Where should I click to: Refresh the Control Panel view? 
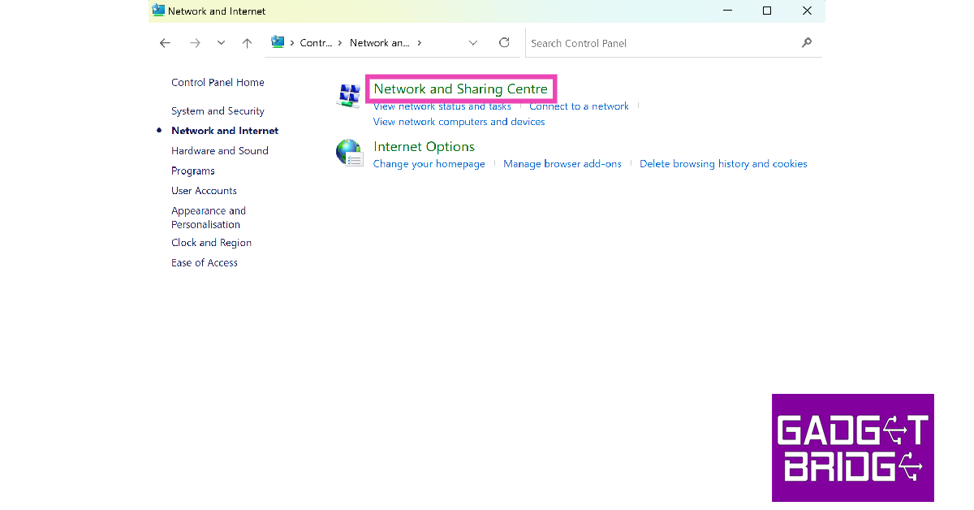click(x=504, y=43)
